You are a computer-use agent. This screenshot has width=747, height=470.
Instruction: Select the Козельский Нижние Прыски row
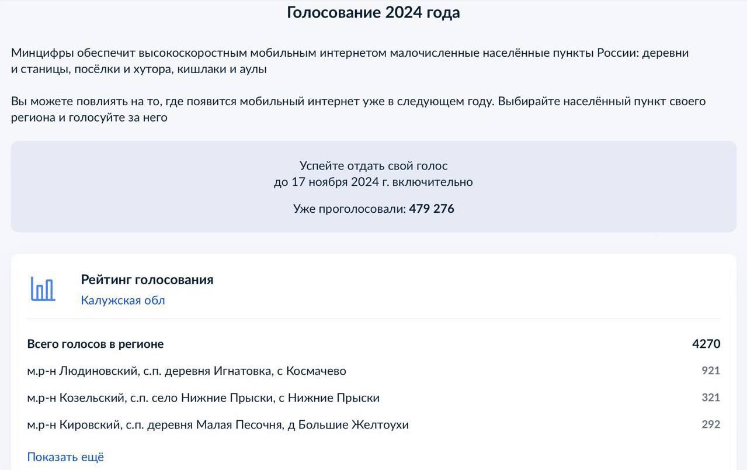[x=373, y=398]
